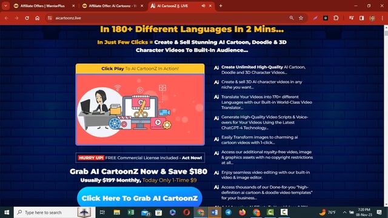Click 'Enjoy seamless video editing' feature text
The height and width of the screenshot is (218, 388).
pos(266,175)
